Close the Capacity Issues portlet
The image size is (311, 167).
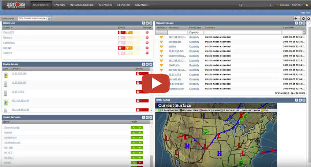point(304,23)
